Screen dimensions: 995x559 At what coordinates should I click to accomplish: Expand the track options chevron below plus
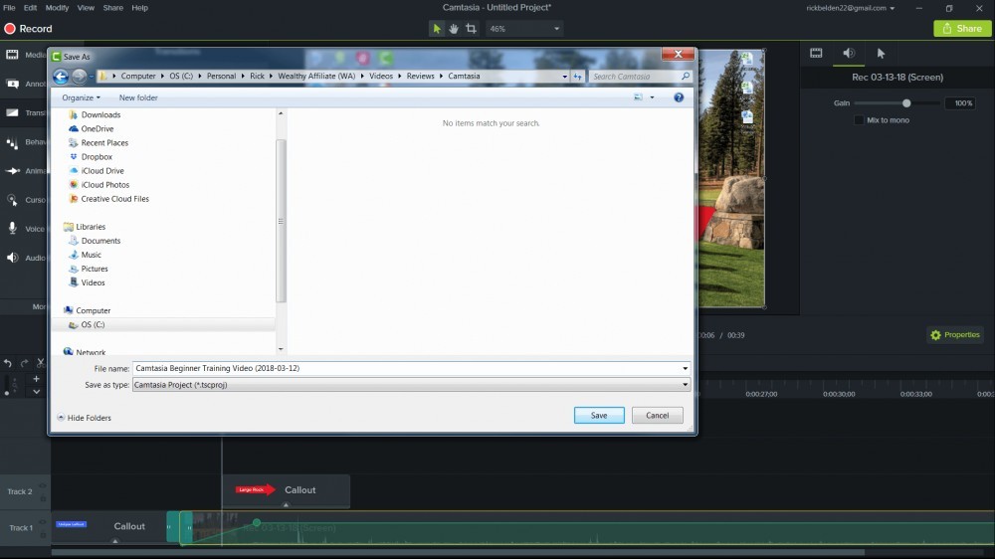pyautogui.click(x=36, y=392)
